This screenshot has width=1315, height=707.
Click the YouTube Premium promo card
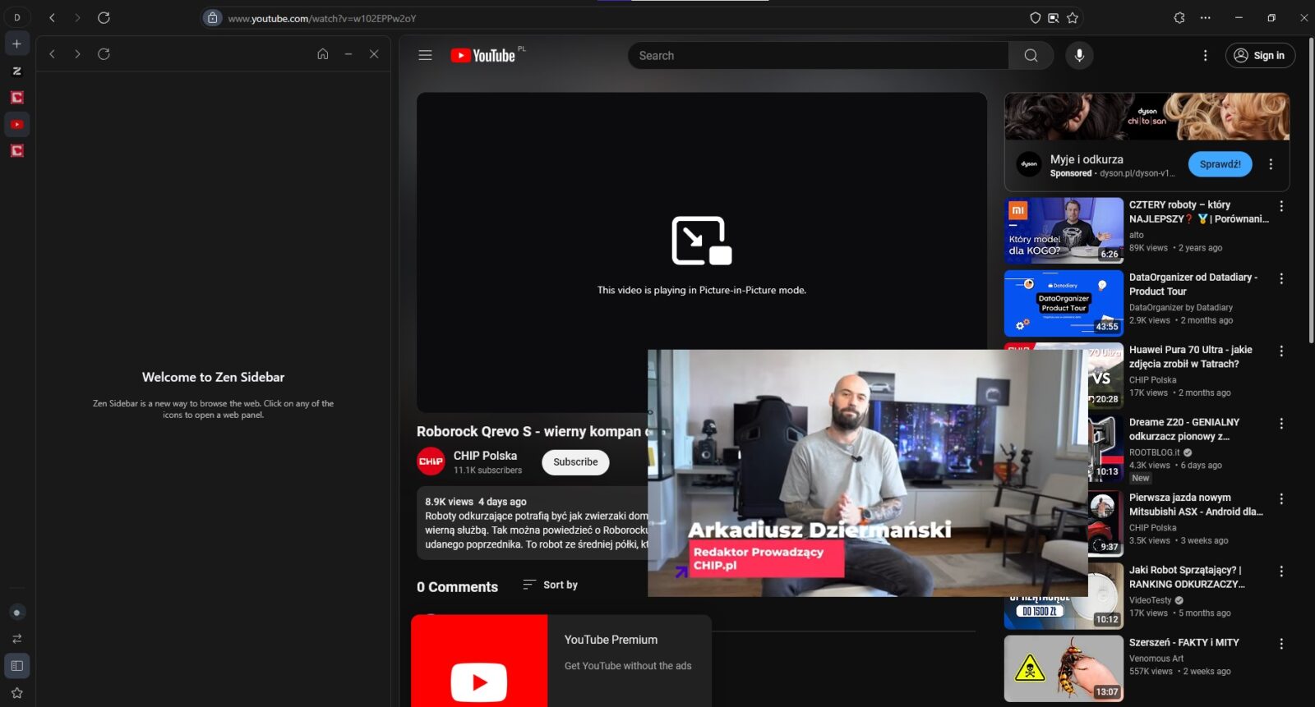point(561,660)
